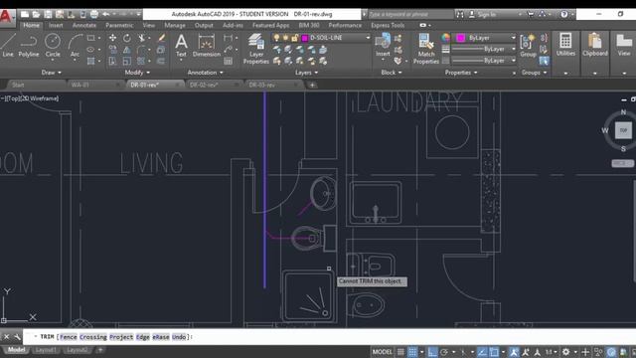Screen dimensions: 636x358
Task: Open the AutoCAD application menu logo
Action: (x=7, y=17)
